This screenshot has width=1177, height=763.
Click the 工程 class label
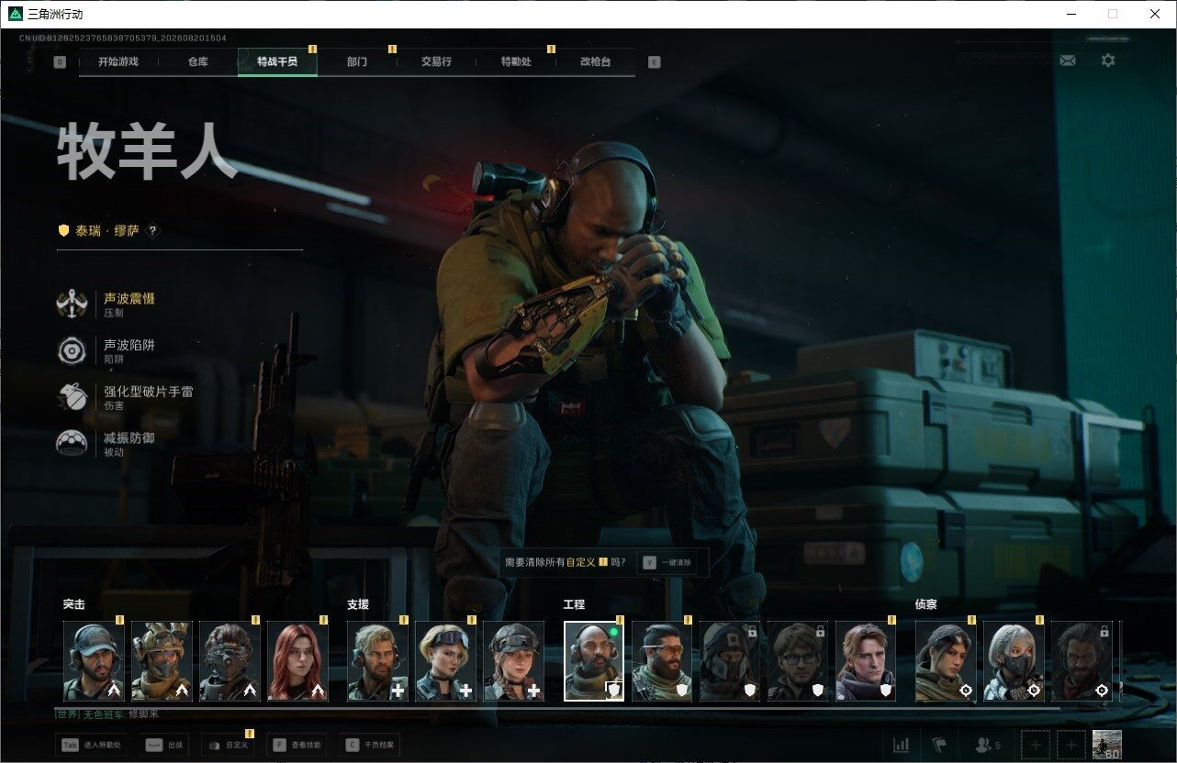(574, 605)
